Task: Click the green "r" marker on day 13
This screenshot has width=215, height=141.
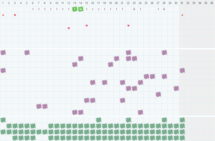Action: coord(75,9)
